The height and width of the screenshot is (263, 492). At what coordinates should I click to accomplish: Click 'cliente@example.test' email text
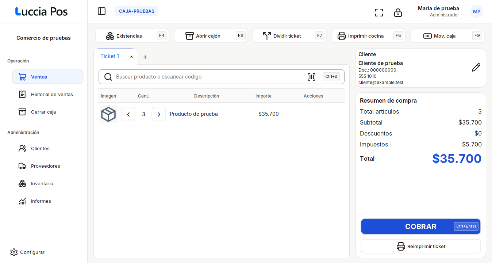pyautogui.click(x=381, y=83)
